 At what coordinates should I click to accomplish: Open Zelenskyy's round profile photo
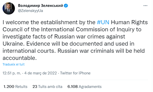(9, 8)
